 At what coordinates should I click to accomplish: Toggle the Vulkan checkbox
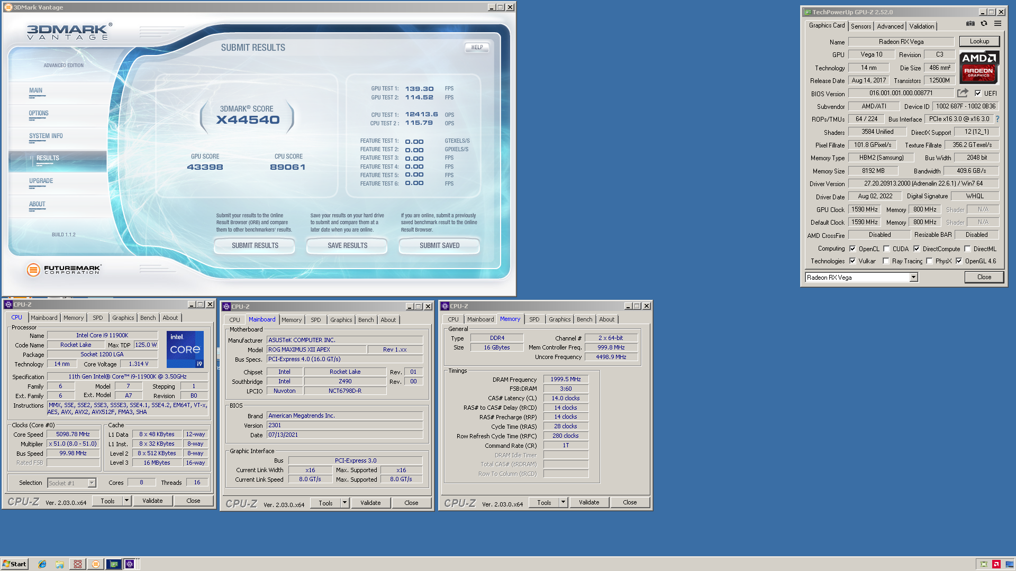[x=852, y=261]
